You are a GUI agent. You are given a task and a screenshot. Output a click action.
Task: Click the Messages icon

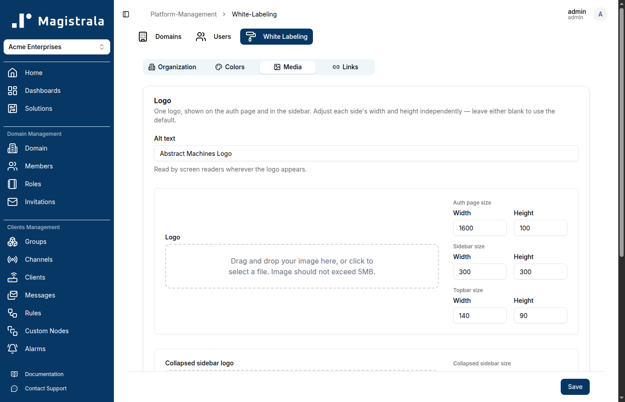tap(12, 295)
